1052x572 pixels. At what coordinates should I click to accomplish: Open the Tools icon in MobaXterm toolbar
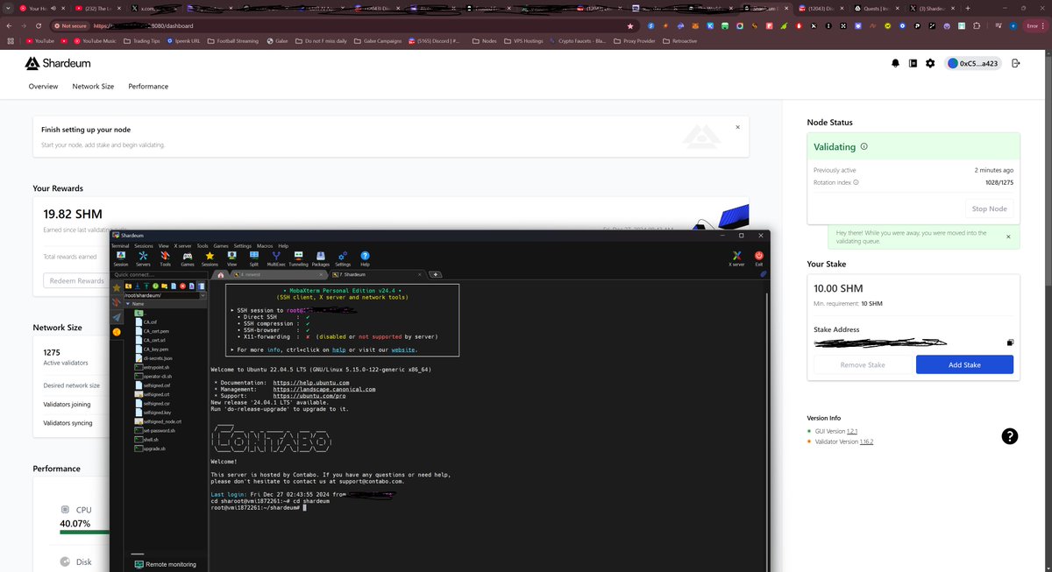tap(165, 258)
